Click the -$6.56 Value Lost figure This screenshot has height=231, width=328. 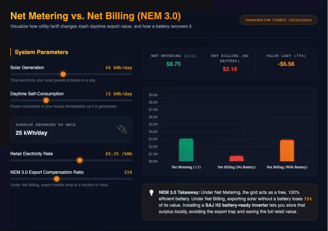tap(286, 64)
